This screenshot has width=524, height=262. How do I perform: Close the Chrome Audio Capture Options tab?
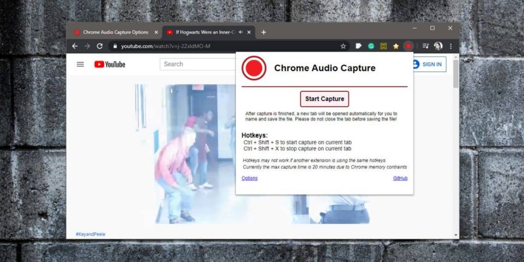(156, 32)
